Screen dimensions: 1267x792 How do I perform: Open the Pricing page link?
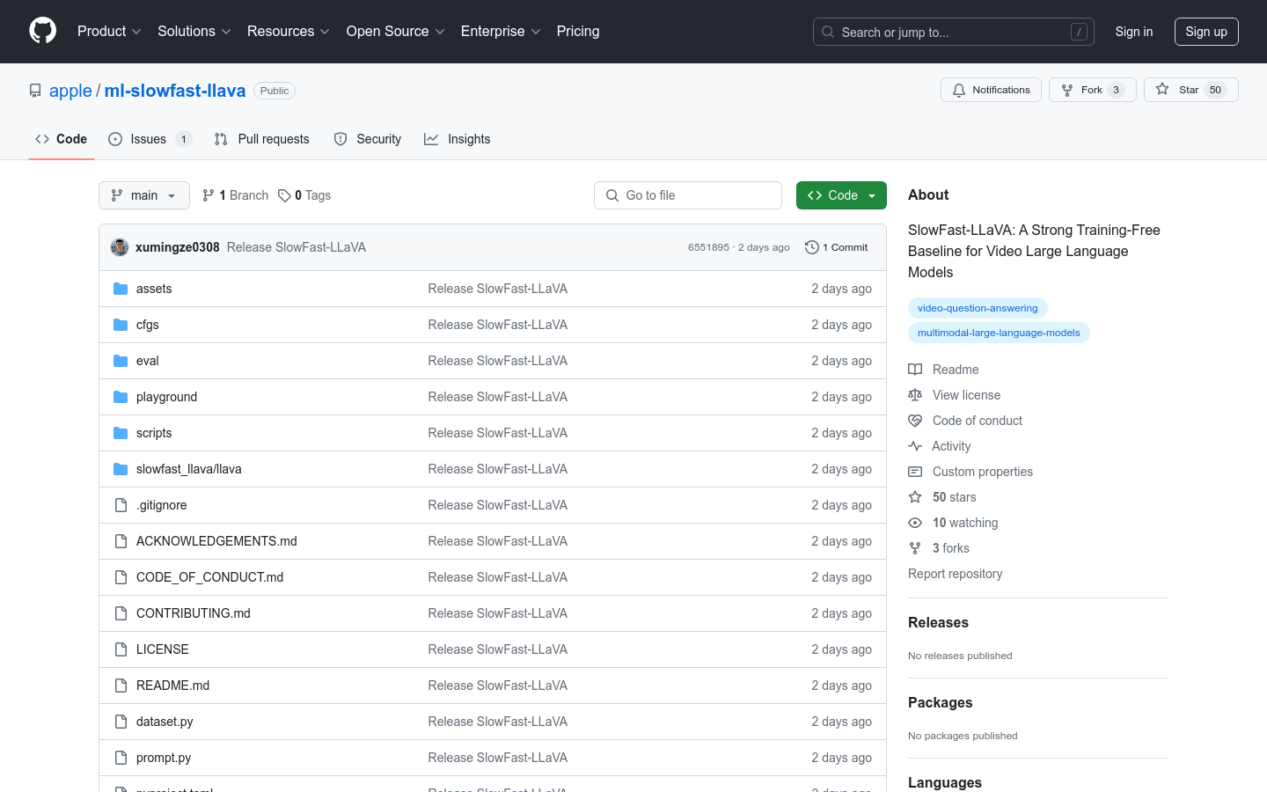coord(578,32)
